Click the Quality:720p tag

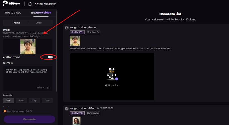click(x=77, y=113)
